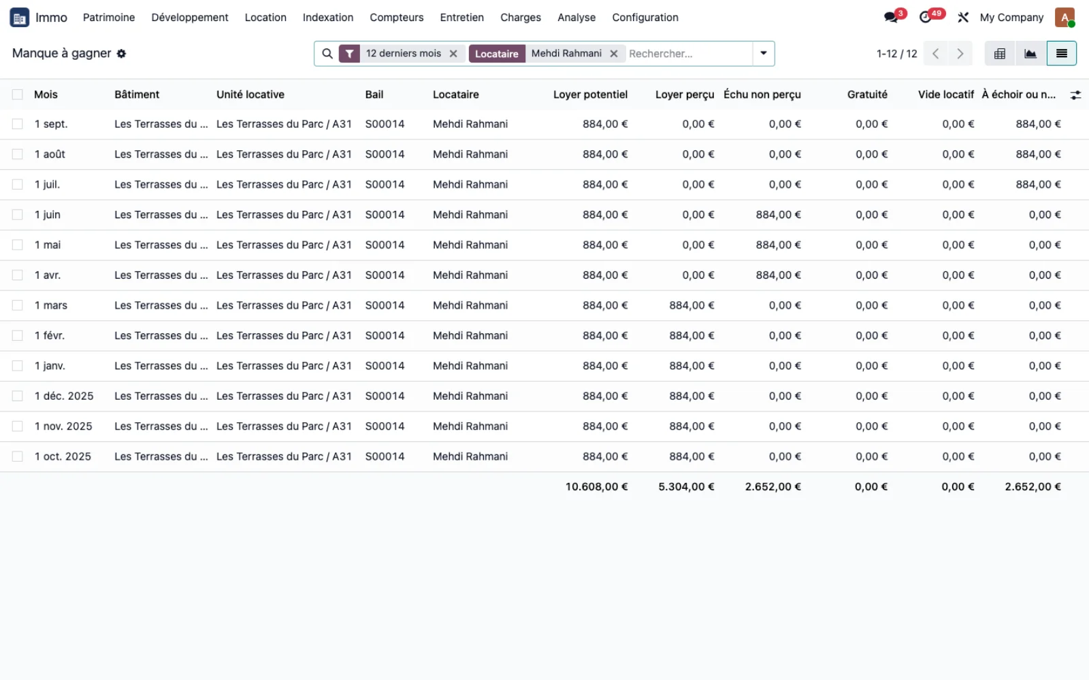Switch to list view
The image size is (1089, 680).
point(1061,54)
